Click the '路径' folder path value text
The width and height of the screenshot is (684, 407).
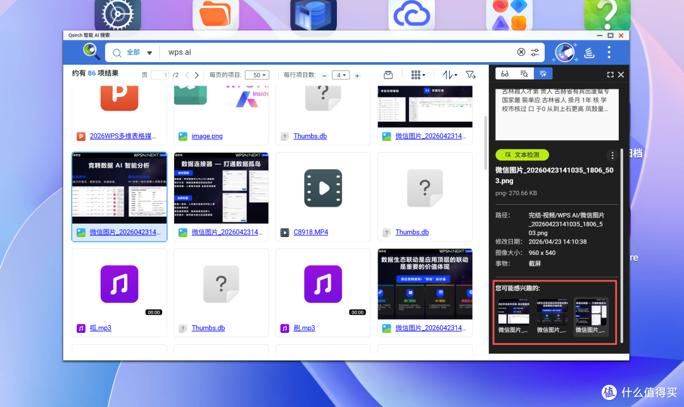(566, 224)
